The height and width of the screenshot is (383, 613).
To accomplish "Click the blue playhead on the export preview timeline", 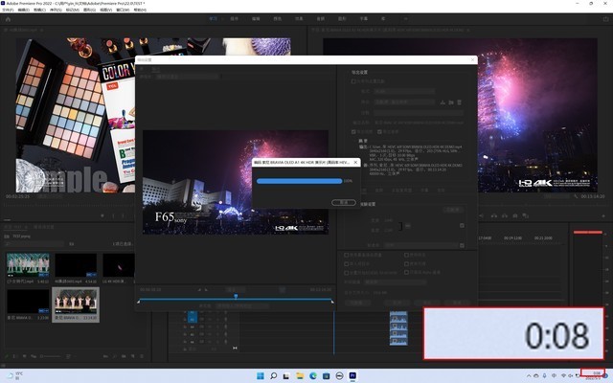I will click(x=236, y=296).
